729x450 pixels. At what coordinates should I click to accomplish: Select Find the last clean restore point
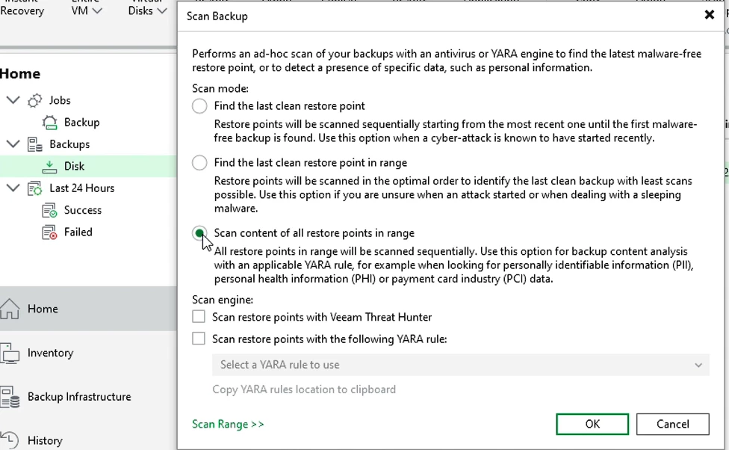tap(199, 106)
